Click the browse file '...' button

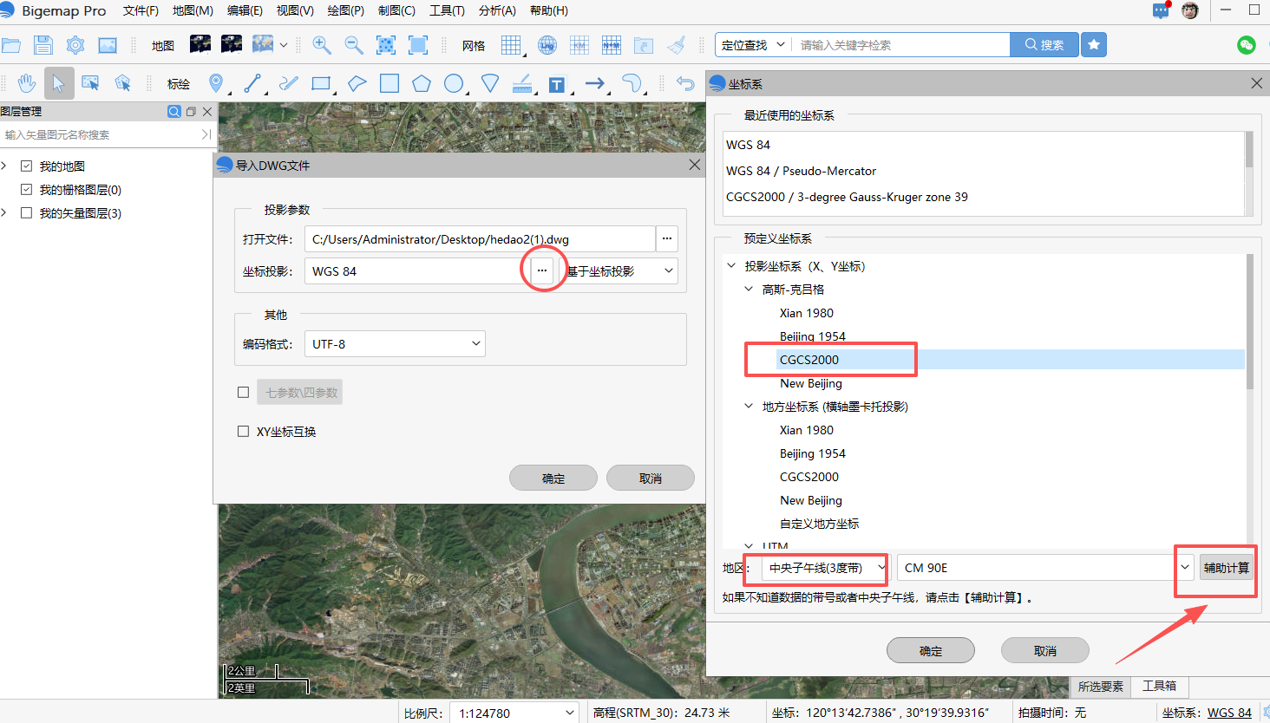coord(667,238)
